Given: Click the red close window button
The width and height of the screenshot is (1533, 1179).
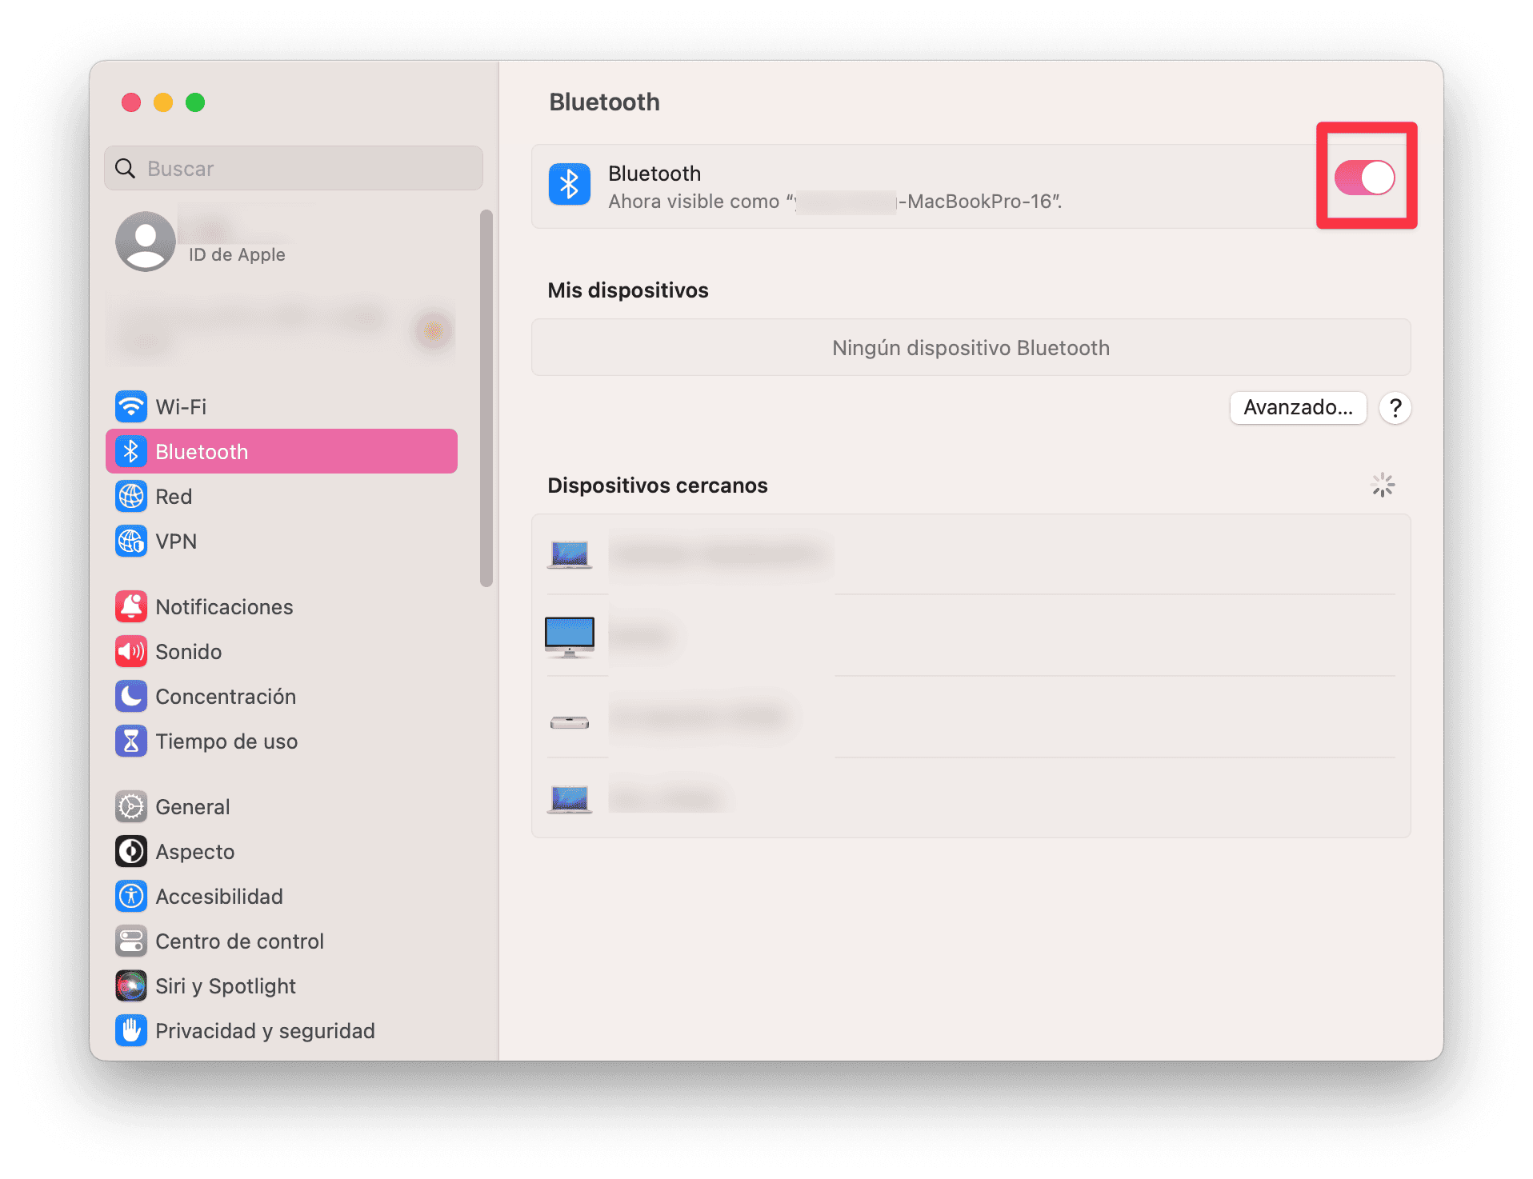Looking at the screenshot, I should 131,102.
